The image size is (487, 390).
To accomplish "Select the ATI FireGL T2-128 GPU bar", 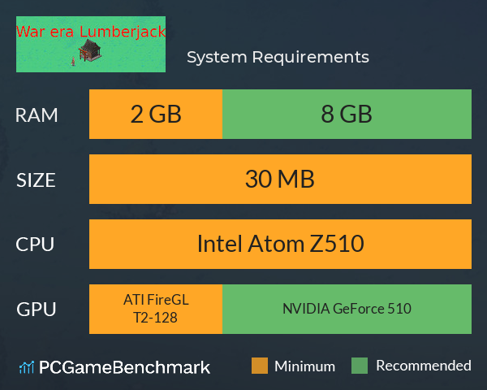I will (156, 309).
